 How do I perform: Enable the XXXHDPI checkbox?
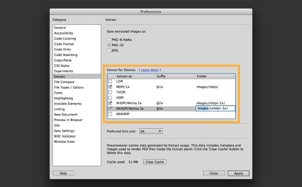pos(110,114)
